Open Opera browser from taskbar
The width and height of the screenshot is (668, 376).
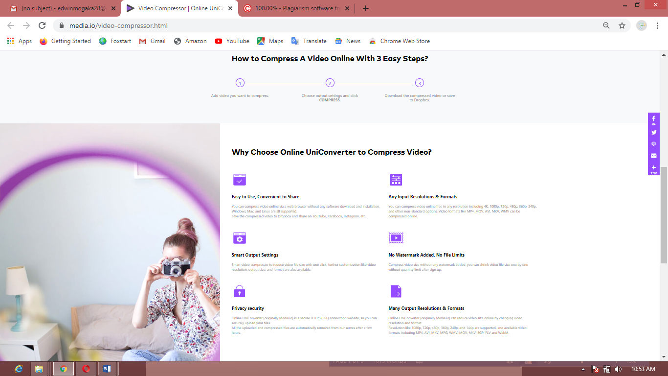coord(86,369)
